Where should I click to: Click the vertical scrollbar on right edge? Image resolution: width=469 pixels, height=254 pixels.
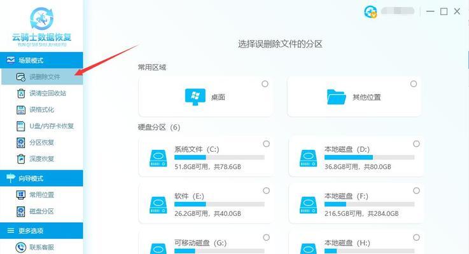pyautogui.click(x=468, y=60)
